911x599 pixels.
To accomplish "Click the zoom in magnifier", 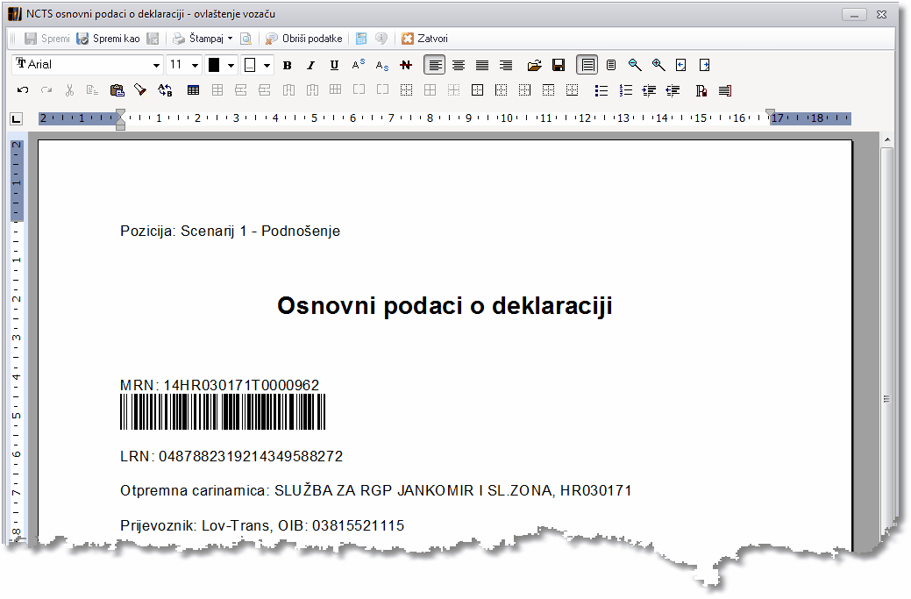I will tap(658, 65).
